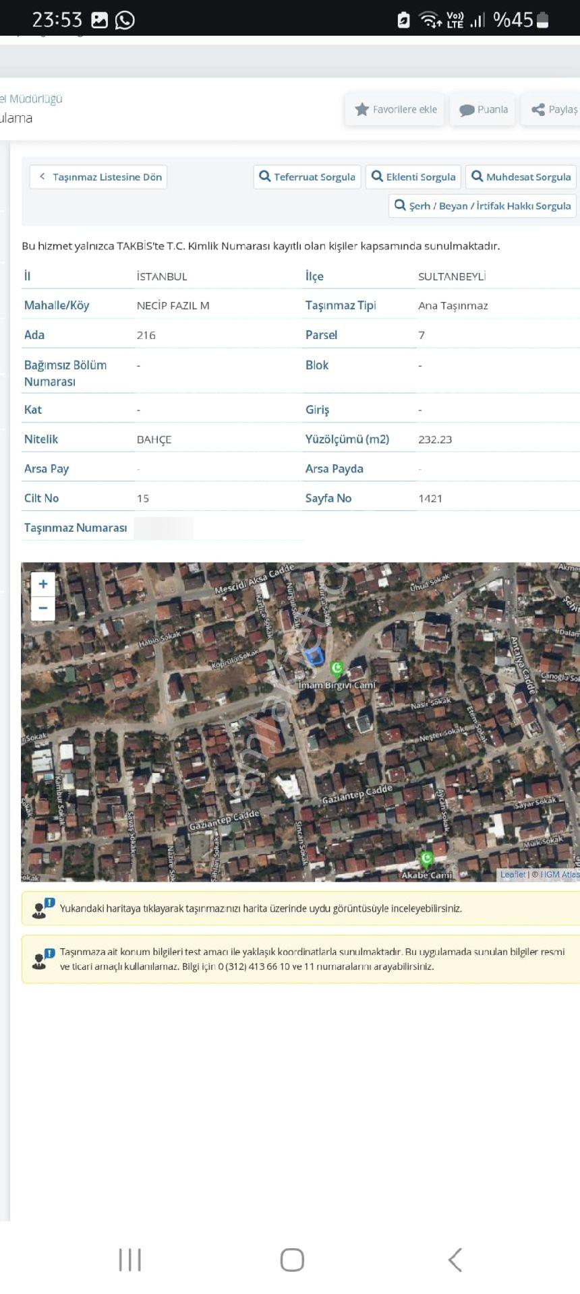Select Yüzölçümü value 232.23
The width and height of the screenshot is (580, 1294).
coord(435,439)
